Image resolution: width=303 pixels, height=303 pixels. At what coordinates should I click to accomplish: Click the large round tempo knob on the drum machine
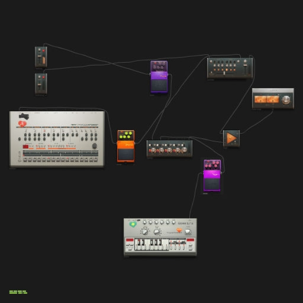[94, 146]
